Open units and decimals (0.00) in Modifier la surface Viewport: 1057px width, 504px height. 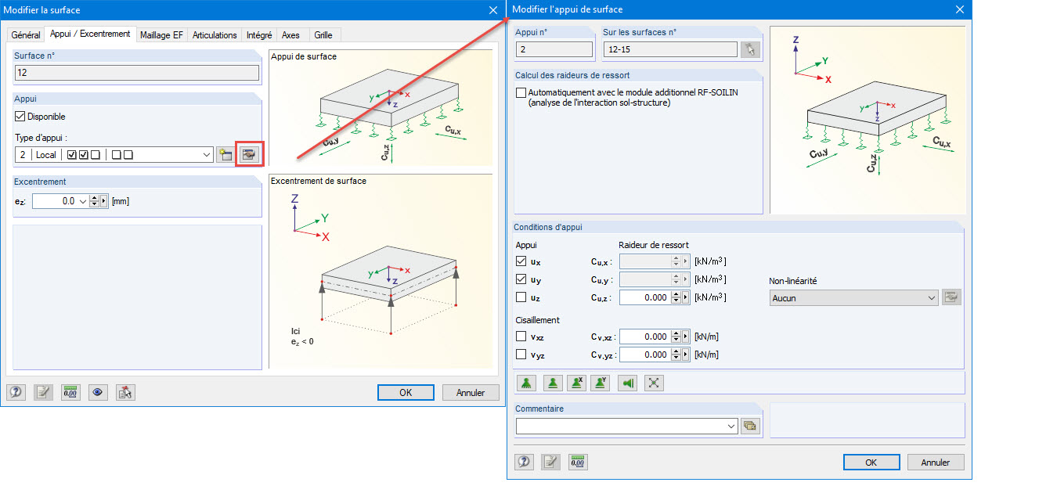[70, 393]
